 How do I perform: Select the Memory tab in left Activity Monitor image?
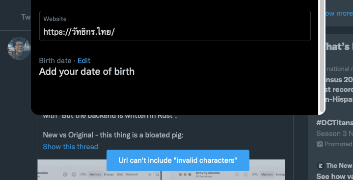(x=95, y=175)
